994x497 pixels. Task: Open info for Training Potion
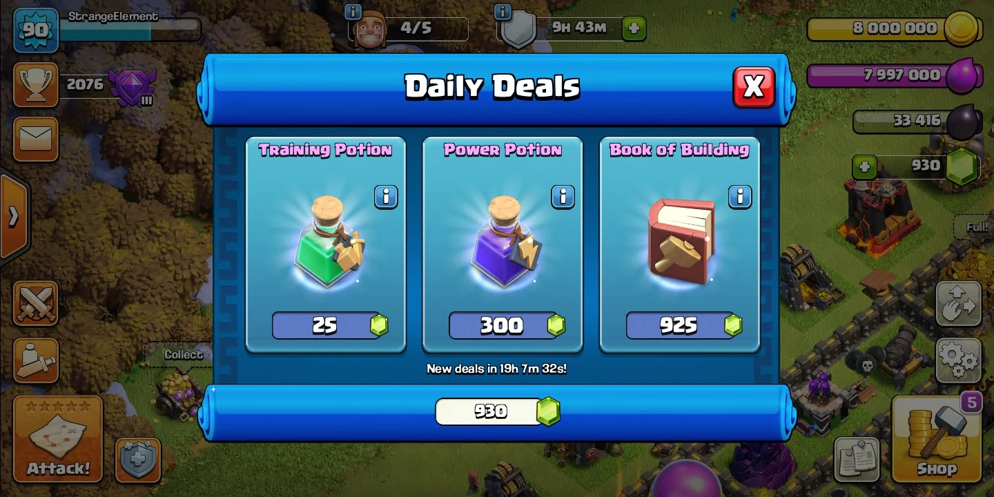coord(386,197)
